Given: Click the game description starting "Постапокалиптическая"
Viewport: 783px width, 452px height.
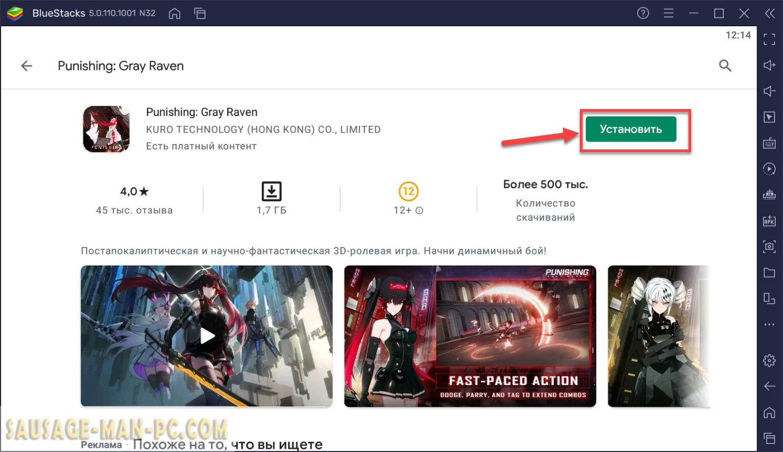Looking at the screenshot, I should [x=313, y=251].
